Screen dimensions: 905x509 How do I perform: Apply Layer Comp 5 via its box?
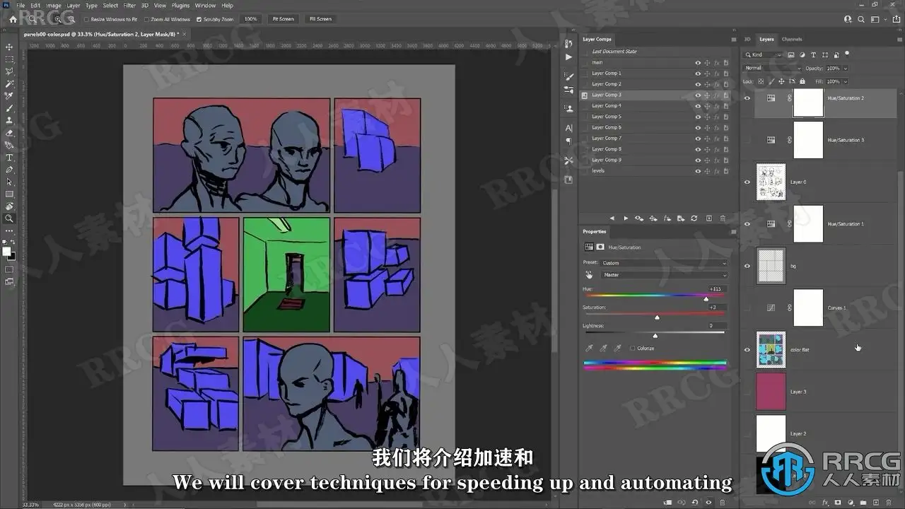click(584, 117)
